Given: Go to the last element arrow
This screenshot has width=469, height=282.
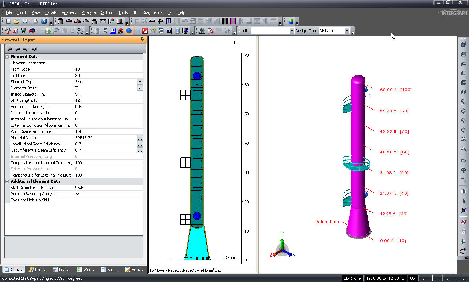Looking at the screenshot, I should click(34, 49).
